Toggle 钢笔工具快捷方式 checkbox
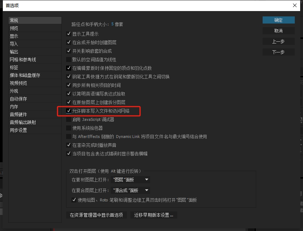This screenshot has height=231, width=303. click(69, 77)
